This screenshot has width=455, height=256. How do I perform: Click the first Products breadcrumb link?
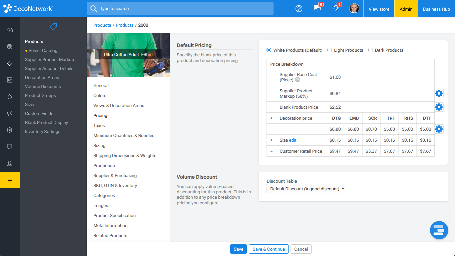[102, 25]
